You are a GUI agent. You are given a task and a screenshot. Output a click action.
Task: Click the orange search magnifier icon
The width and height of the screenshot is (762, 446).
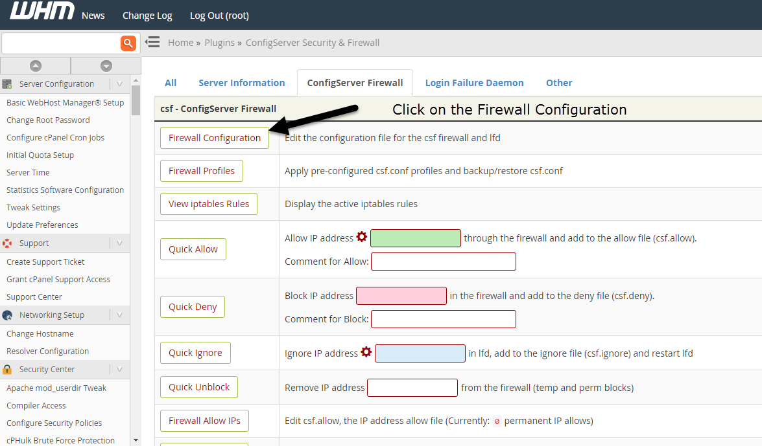click(128, 43)
